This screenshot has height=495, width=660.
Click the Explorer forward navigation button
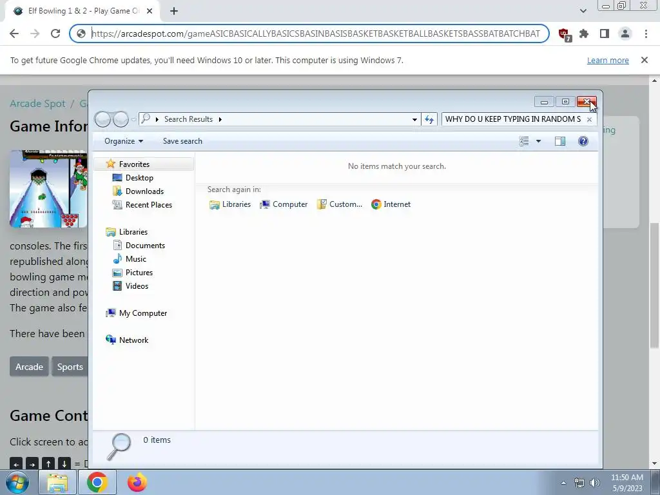pyautogui.click(x=121, y=119)
